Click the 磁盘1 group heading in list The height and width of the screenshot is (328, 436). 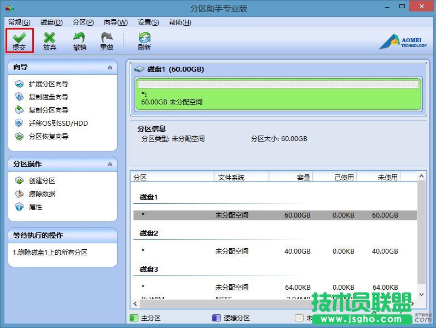click(148, 197)
